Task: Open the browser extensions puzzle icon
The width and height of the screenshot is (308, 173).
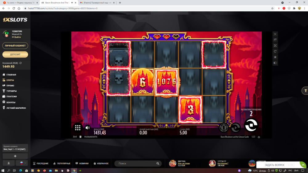Action: (x=294, y=8)
